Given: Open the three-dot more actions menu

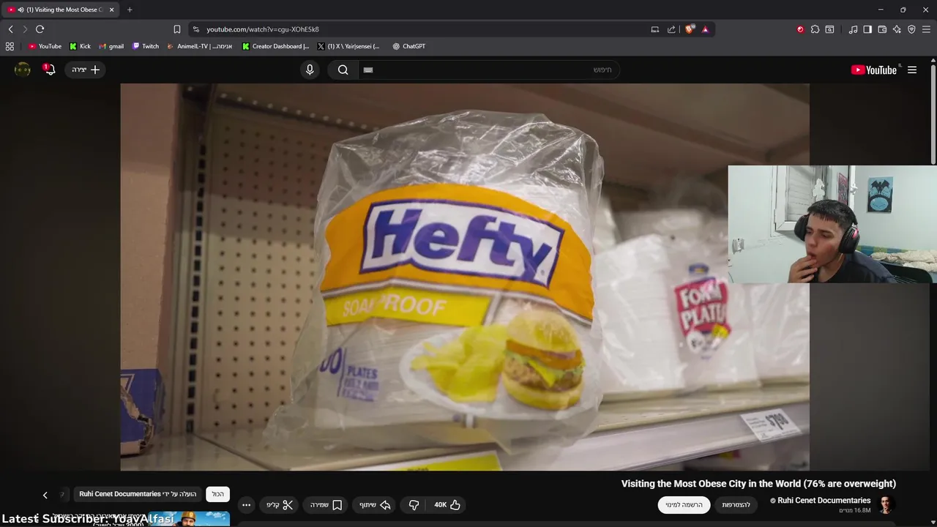Looking at the screenshot, I should coord(246,505).
